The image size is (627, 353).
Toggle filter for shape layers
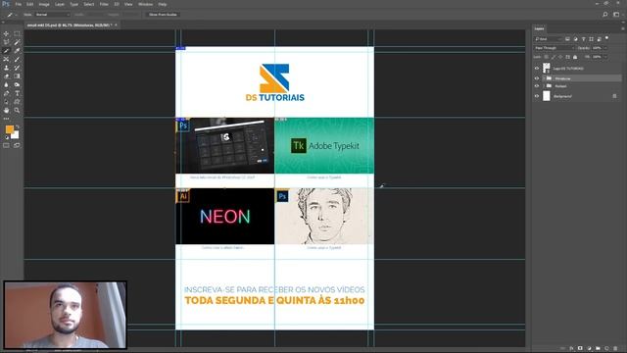click(591, 39)
